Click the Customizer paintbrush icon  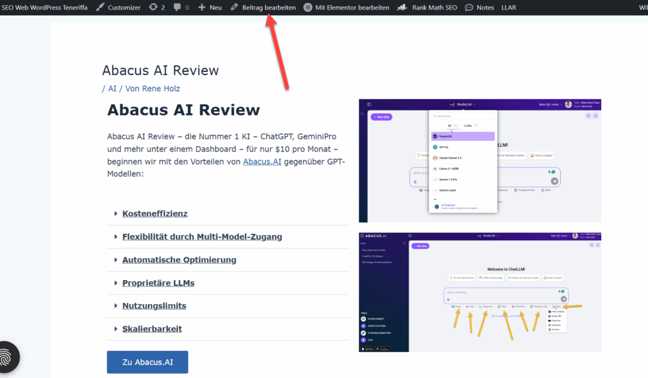(x=100, y=8)
